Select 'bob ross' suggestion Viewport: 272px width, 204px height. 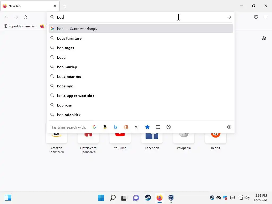[141, 105]
